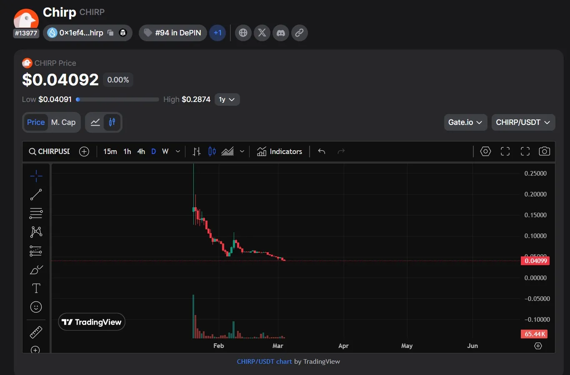Expand the 1y range dropdown
The height and width of the screenshot is (375, 570).
(227, 99)
